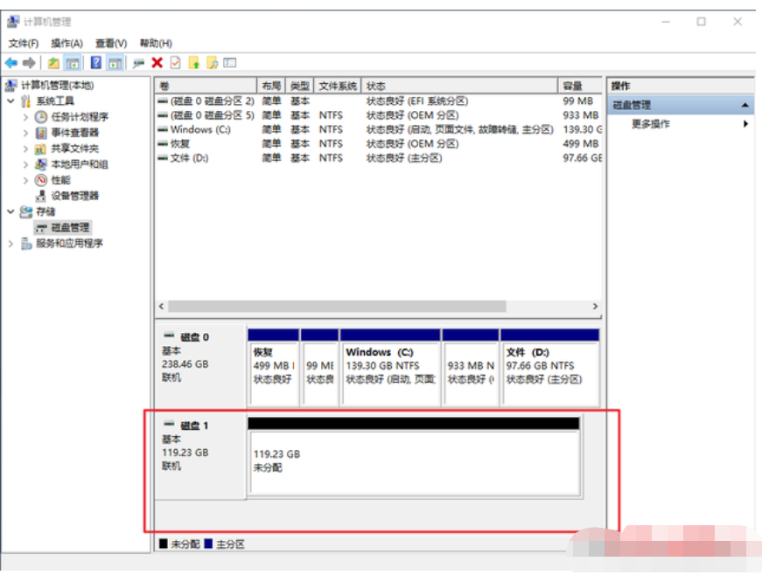The image size is (762, 575).
Task: Click the volume list horizontal scrollbar
Action: coord(337,307)
